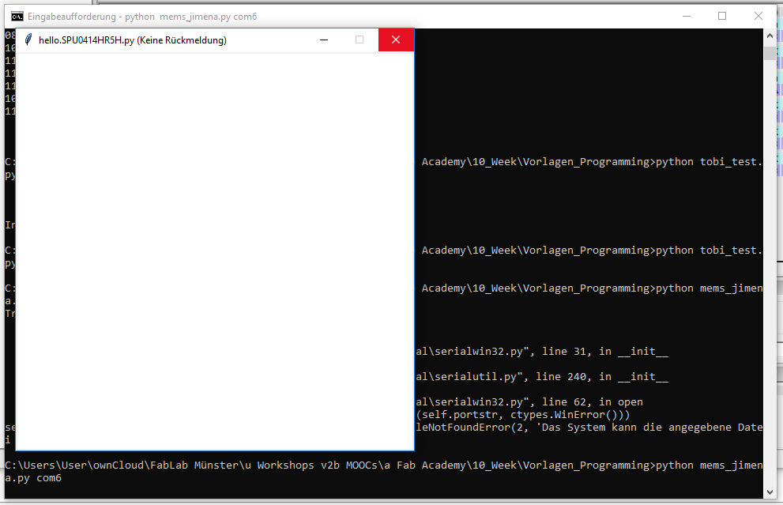Viewport: 783px width, 505px height.
Task: Click the 'serialwin32.py", line 31' traceback line
Action: click(x=542, y=352)
